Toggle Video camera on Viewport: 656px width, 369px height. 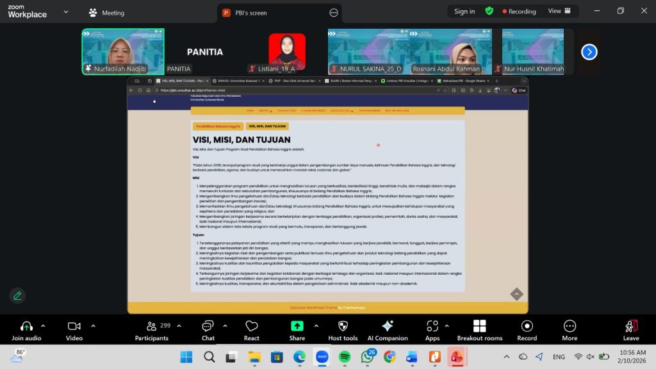tap(74, 330)
